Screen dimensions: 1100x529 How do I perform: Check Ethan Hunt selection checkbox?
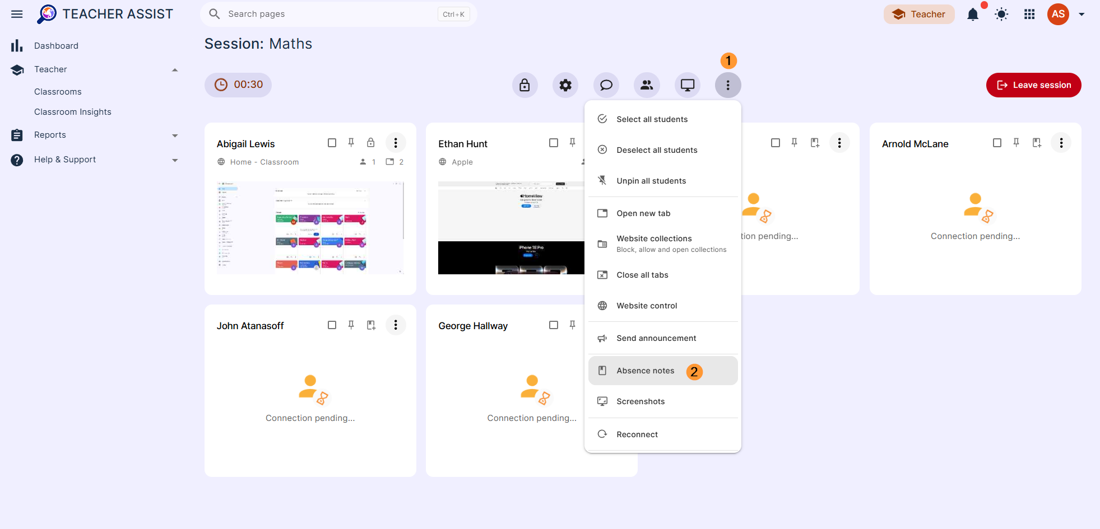pos(554,143)
